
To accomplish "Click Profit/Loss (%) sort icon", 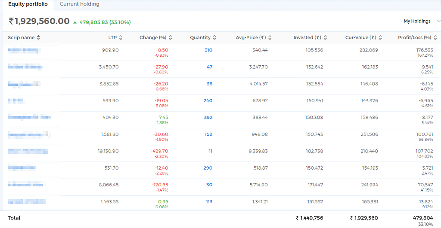I will click(435, 38).
